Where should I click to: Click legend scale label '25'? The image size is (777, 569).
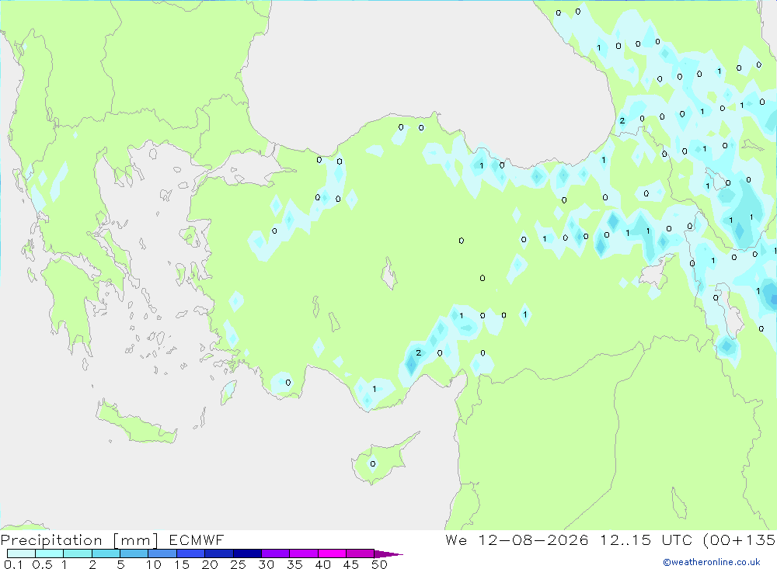point(238,564)
